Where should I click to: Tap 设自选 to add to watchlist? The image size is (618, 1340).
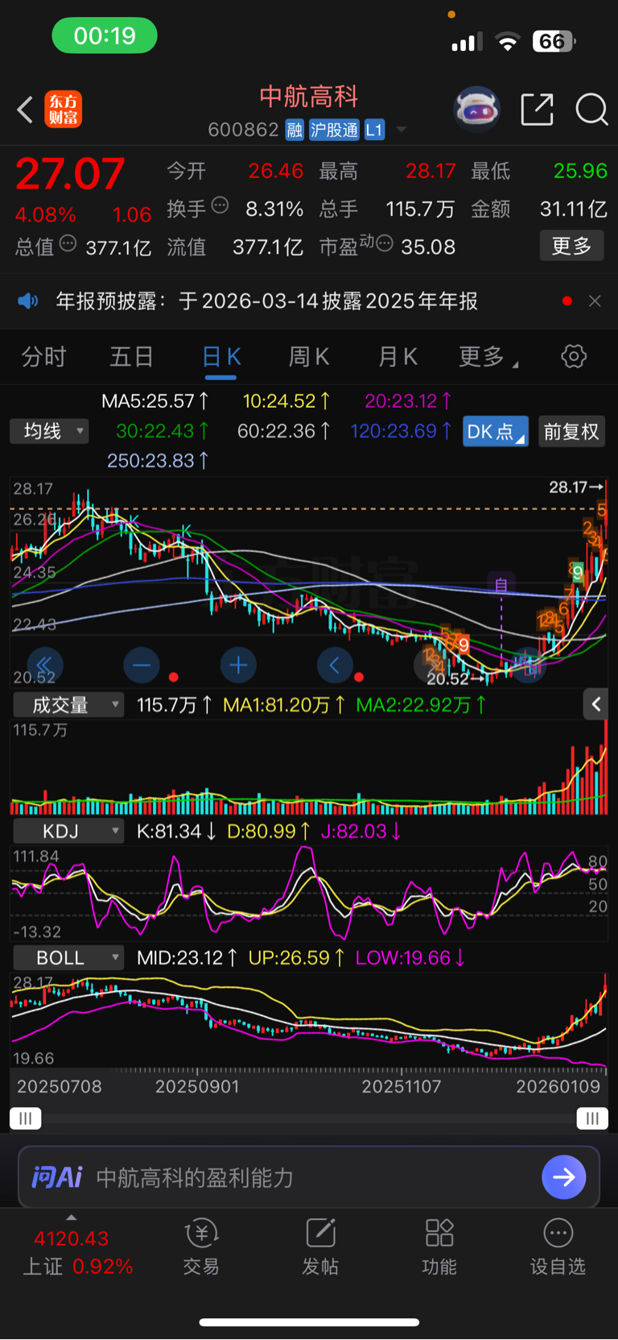pos(558,1247)
